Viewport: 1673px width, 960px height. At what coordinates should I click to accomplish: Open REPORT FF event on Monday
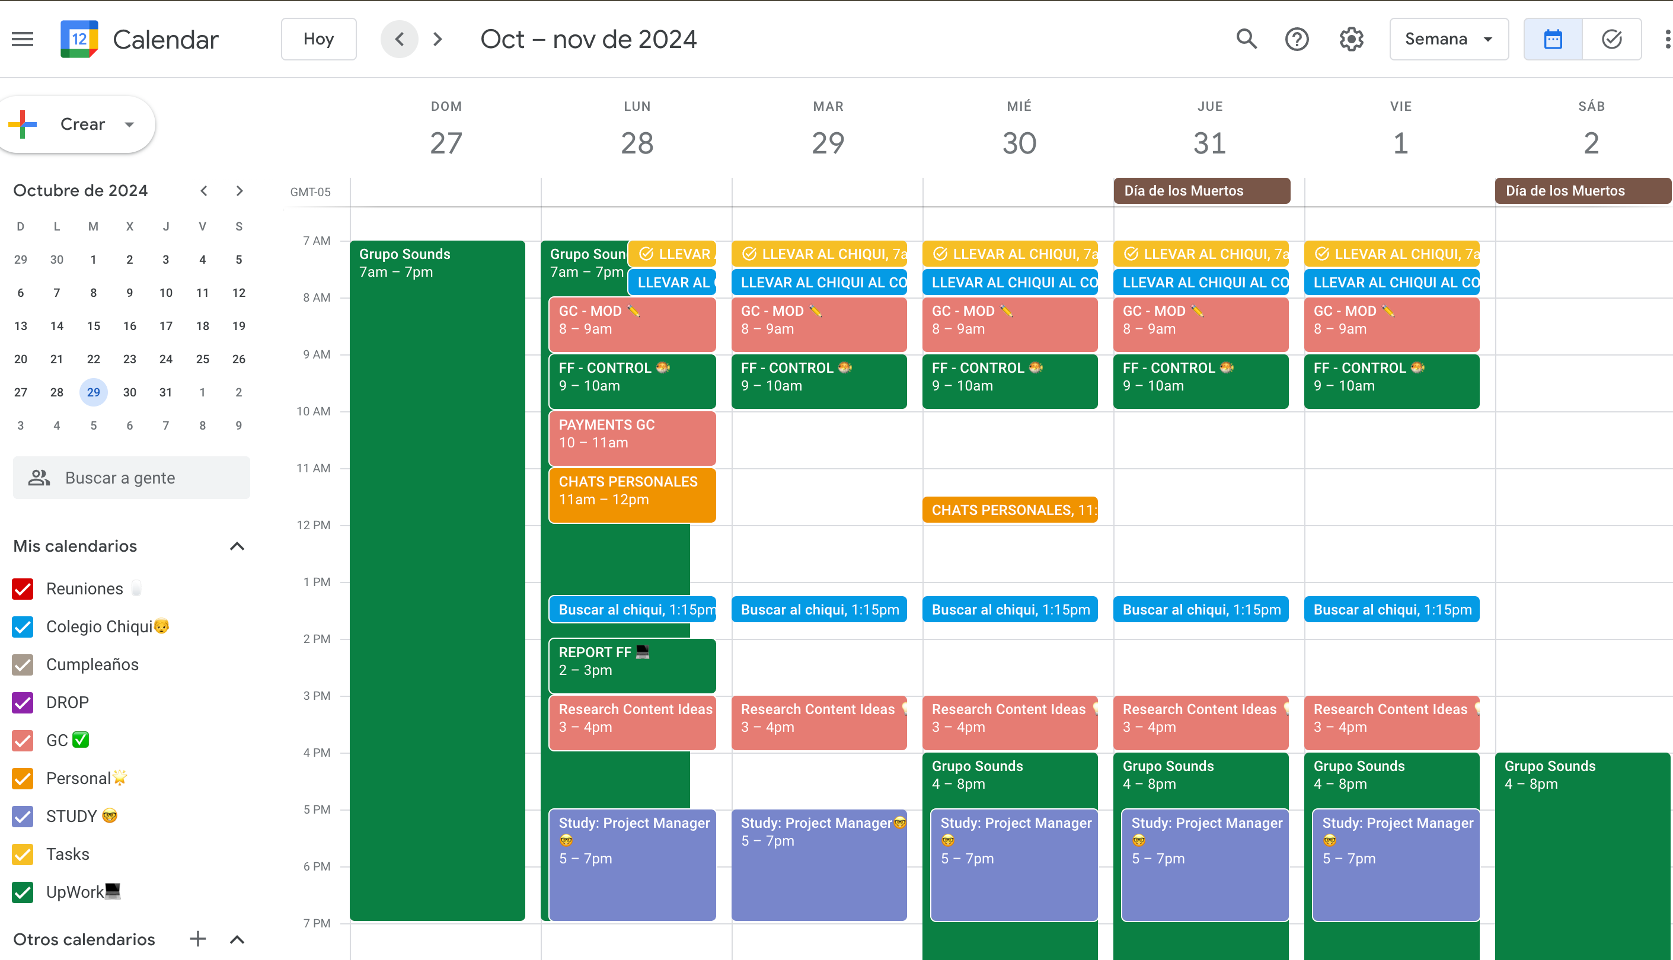click(633, 665)
